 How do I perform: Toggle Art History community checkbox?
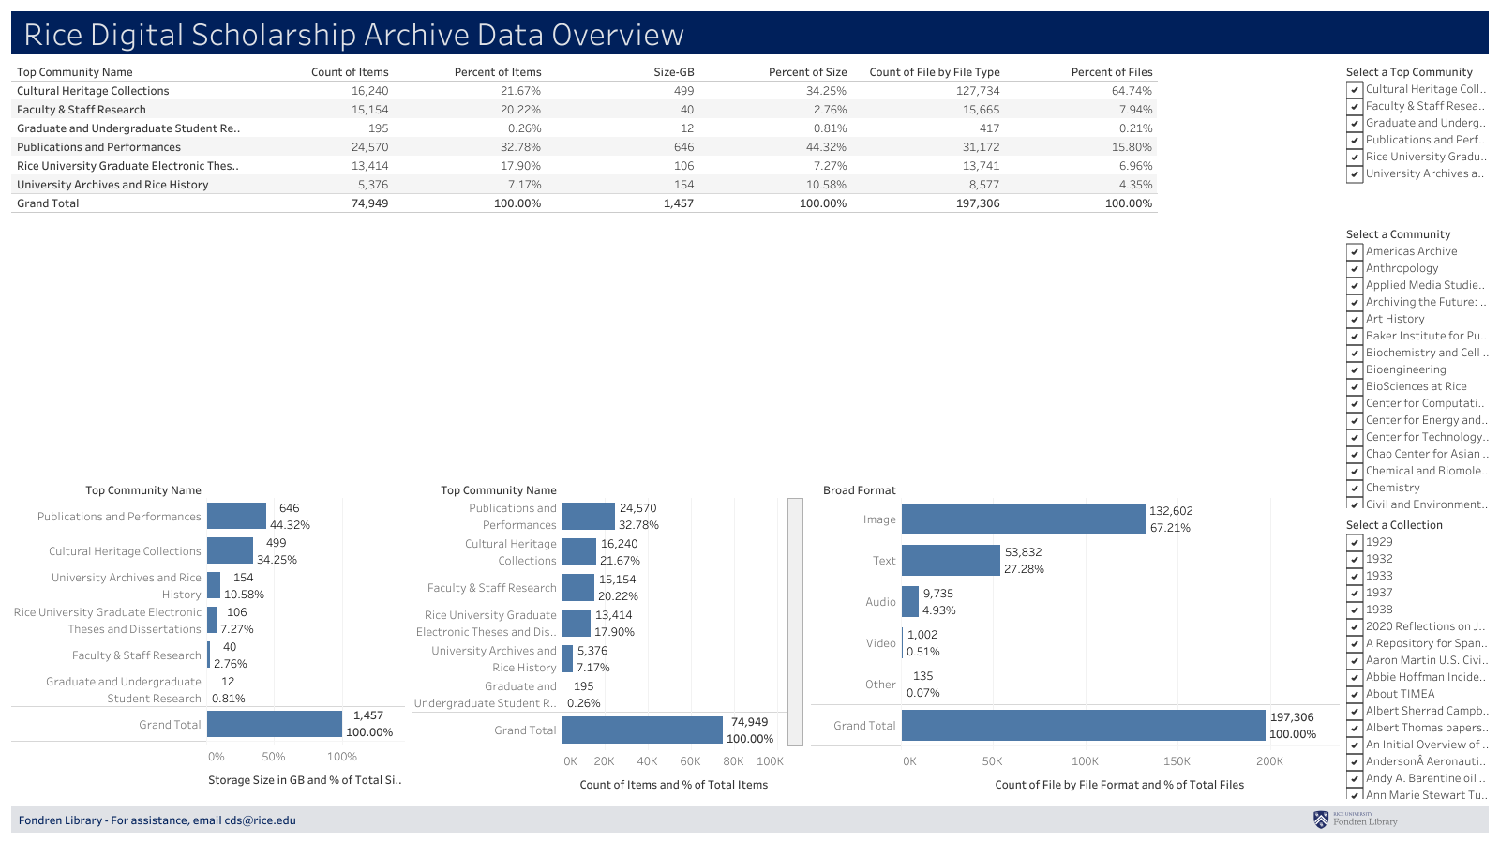click(1354, 320)
